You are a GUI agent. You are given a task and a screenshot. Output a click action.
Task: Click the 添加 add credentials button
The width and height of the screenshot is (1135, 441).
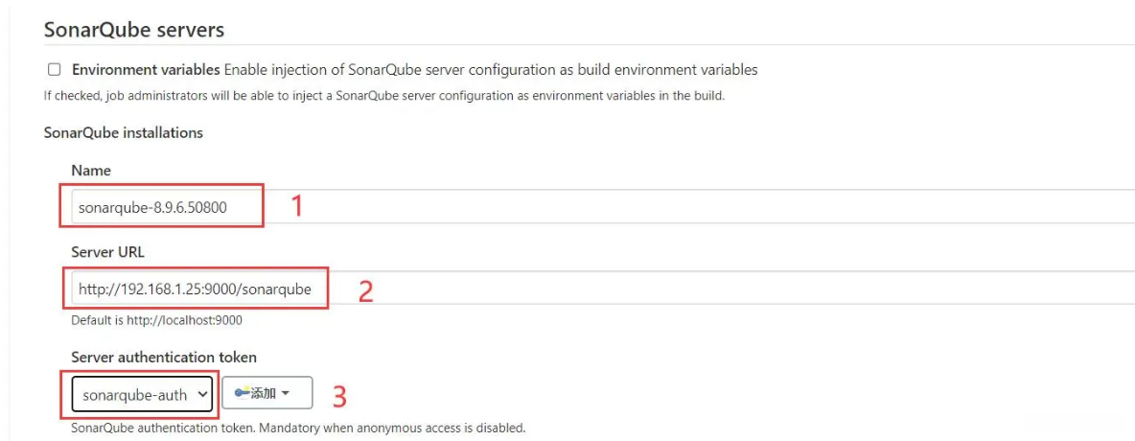pyautogui.click(x=266, y=393)
